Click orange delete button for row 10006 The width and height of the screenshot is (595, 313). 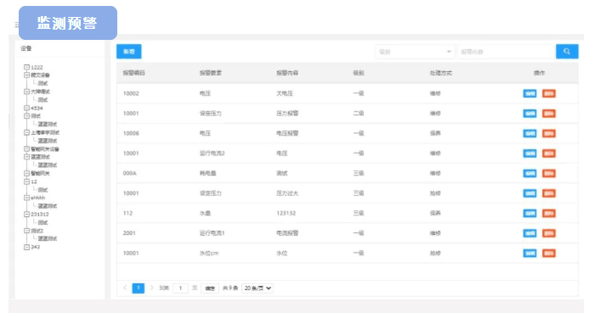[549, 134]
